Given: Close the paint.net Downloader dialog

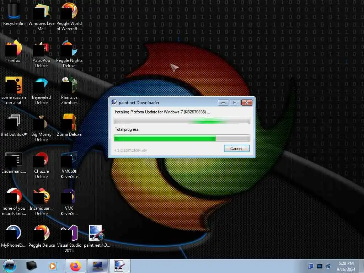Looking at the screenshot, I should coord(247,103).
